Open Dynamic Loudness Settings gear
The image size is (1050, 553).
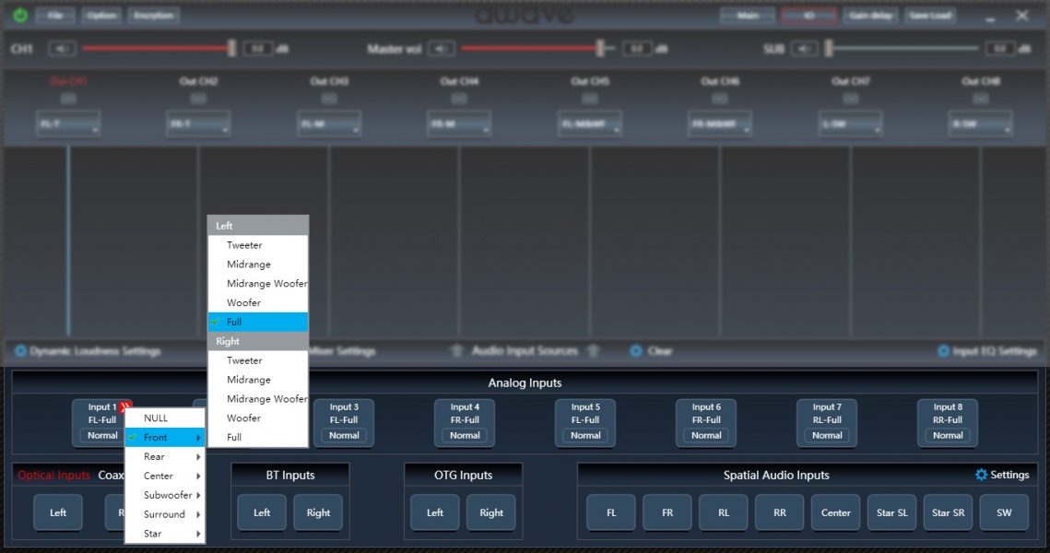(20, 351)
